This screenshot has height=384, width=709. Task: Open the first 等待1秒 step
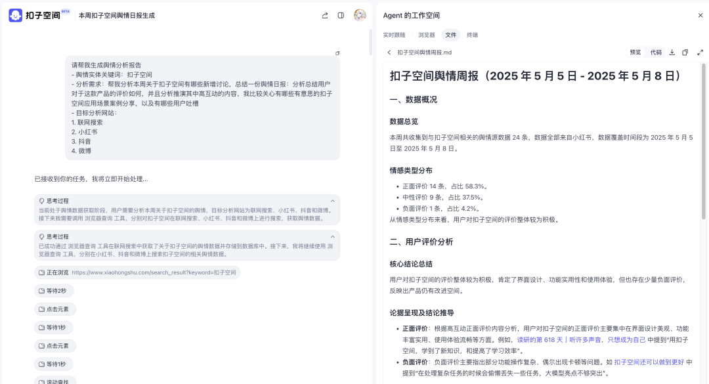(x=54, y=328)
